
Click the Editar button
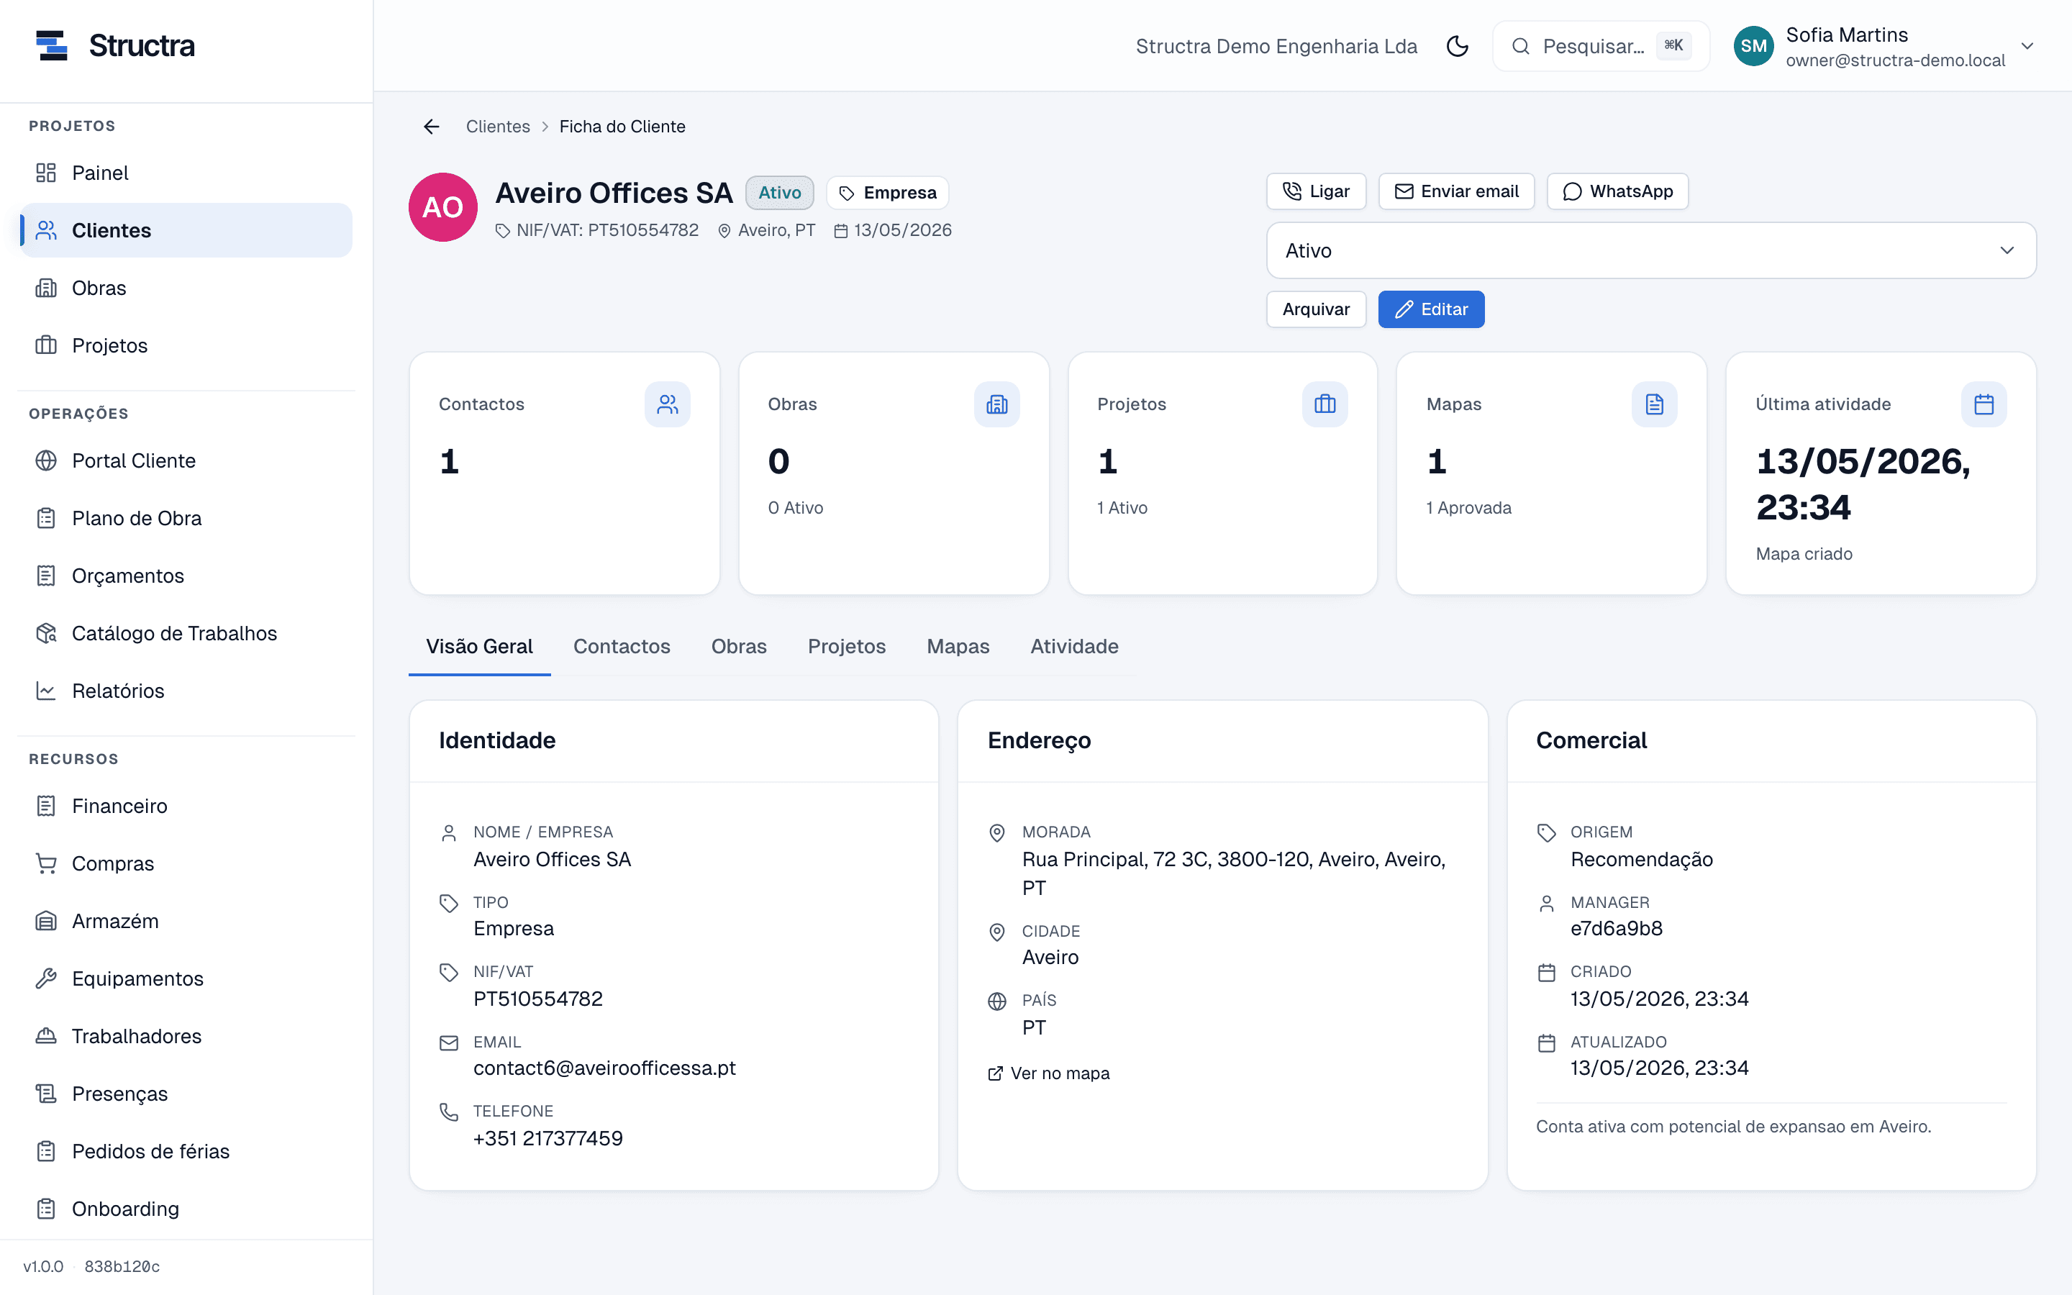point(1431,309)
